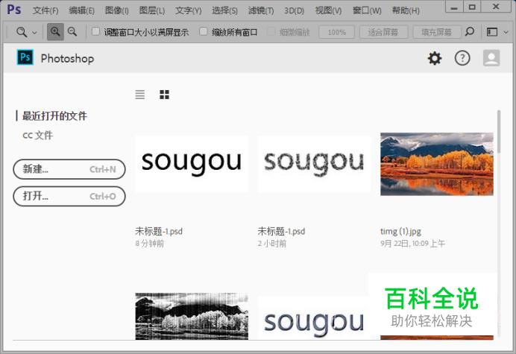Click the Ps logo in title bar
Image resolution: width=516 pixels, height=354 pixels.
click(14, 10)
